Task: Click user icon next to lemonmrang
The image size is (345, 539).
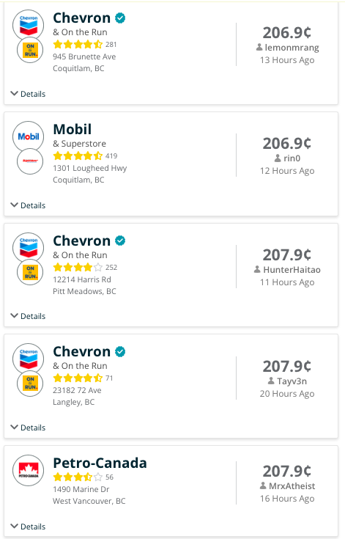Action: click(x=259, y=47)
